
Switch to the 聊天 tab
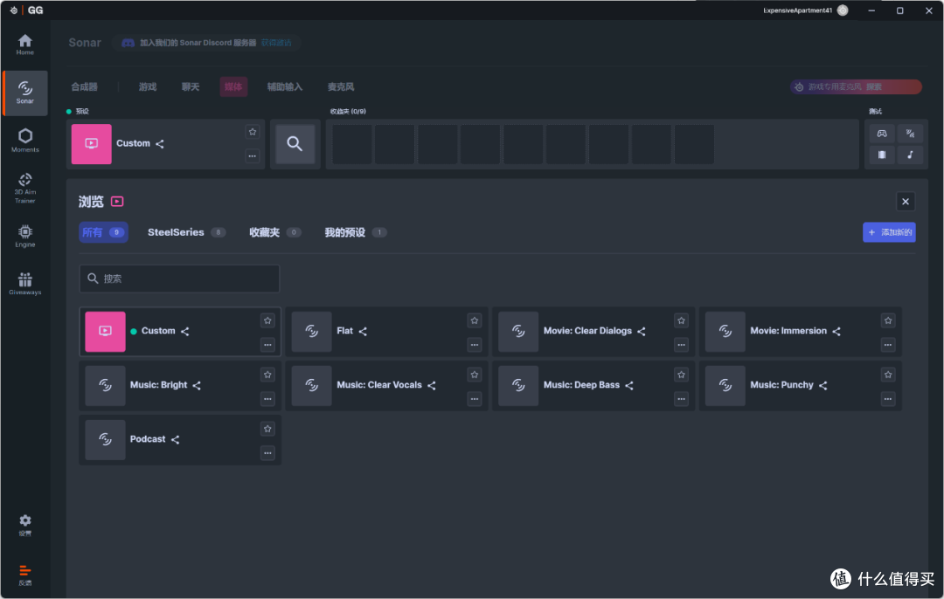[191, 86]
